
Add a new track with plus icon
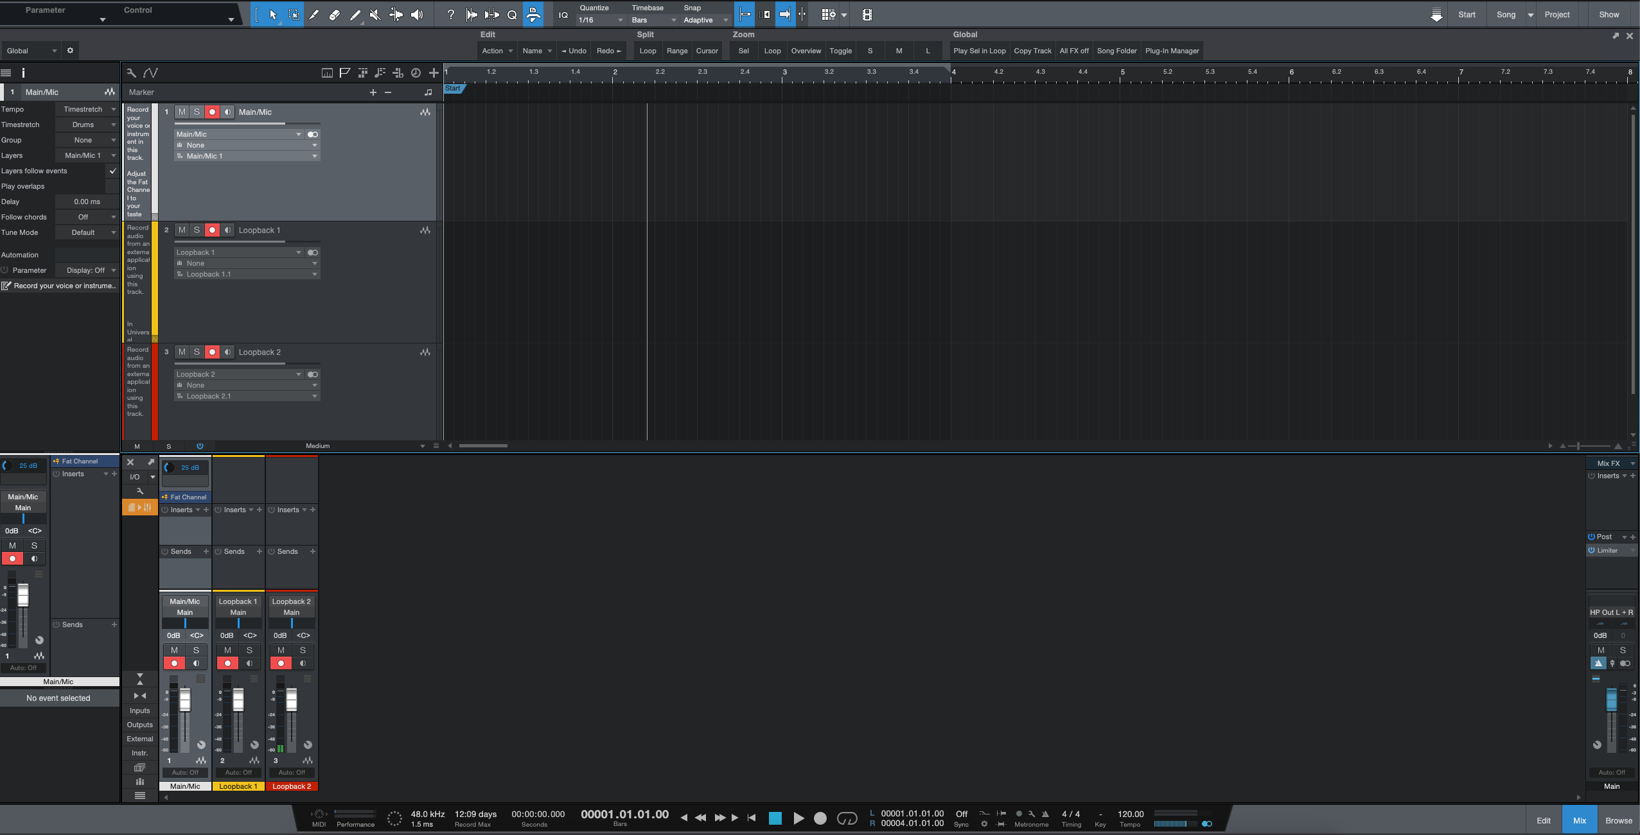point(434,73)
